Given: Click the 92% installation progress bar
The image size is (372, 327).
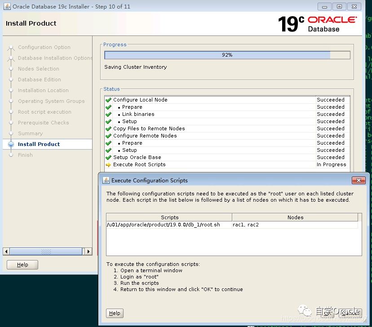Looking at the screenshot, I should click(x=227, y=55).
